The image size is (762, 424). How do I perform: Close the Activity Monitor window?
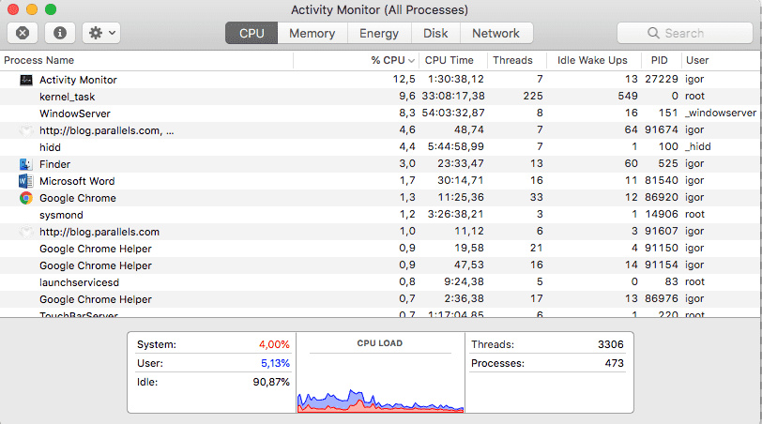pyautogui.click(x=13, y=9)
